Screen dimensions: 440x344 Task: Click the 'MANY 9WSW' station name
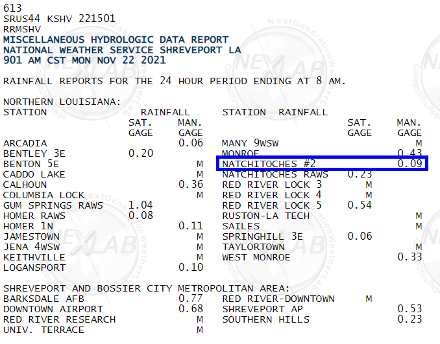pyautogui.click(x=251, y=143)
